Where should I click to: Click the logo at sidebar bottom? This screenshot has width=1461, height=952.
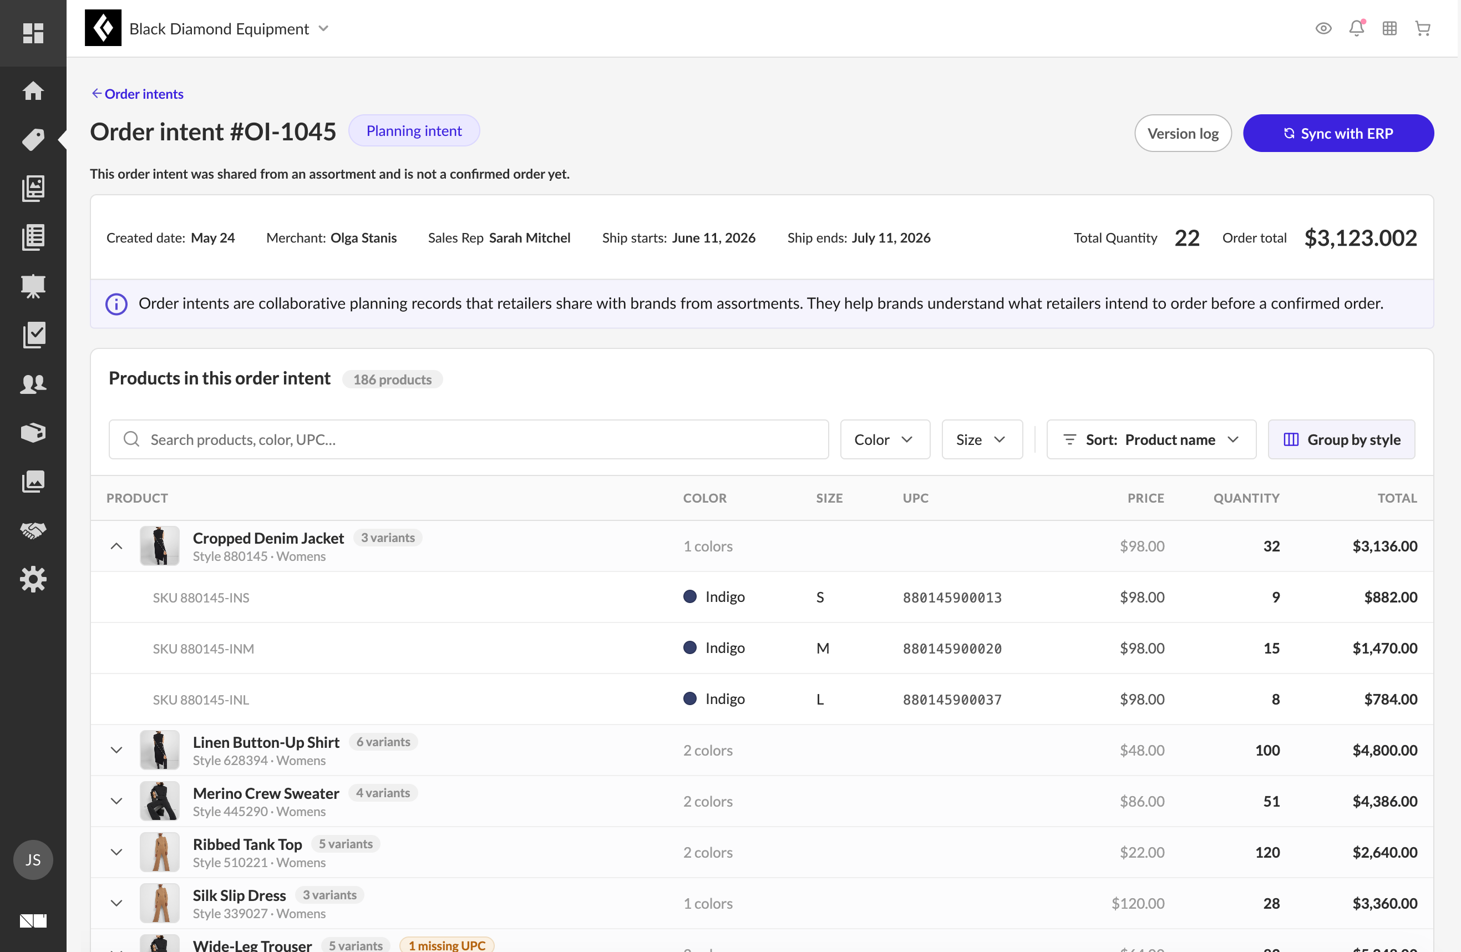pos(33,921)
